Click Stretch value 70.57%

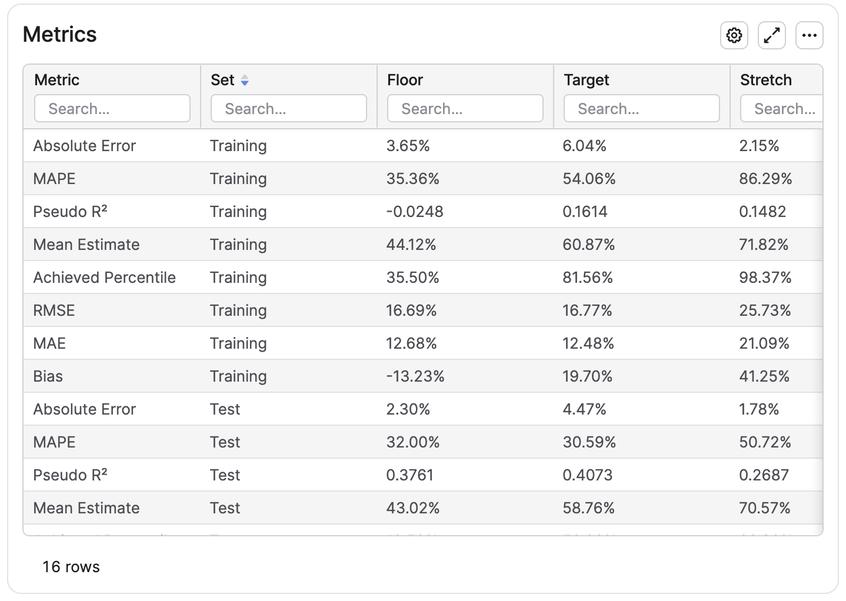tap(765, 508)
